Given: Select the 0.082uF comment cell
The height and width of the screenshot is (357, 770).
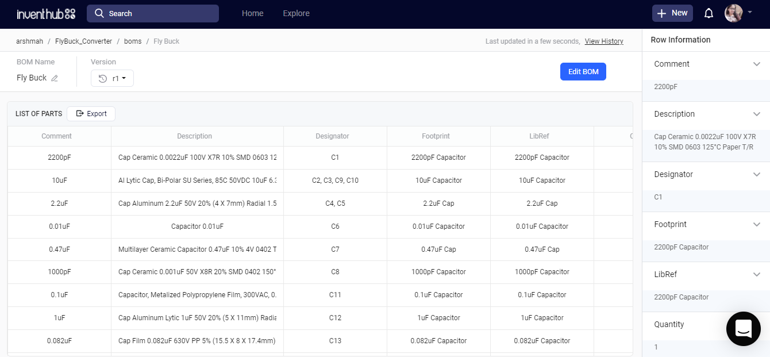Looking at the screenshot, I should click(x=59, y=341).
